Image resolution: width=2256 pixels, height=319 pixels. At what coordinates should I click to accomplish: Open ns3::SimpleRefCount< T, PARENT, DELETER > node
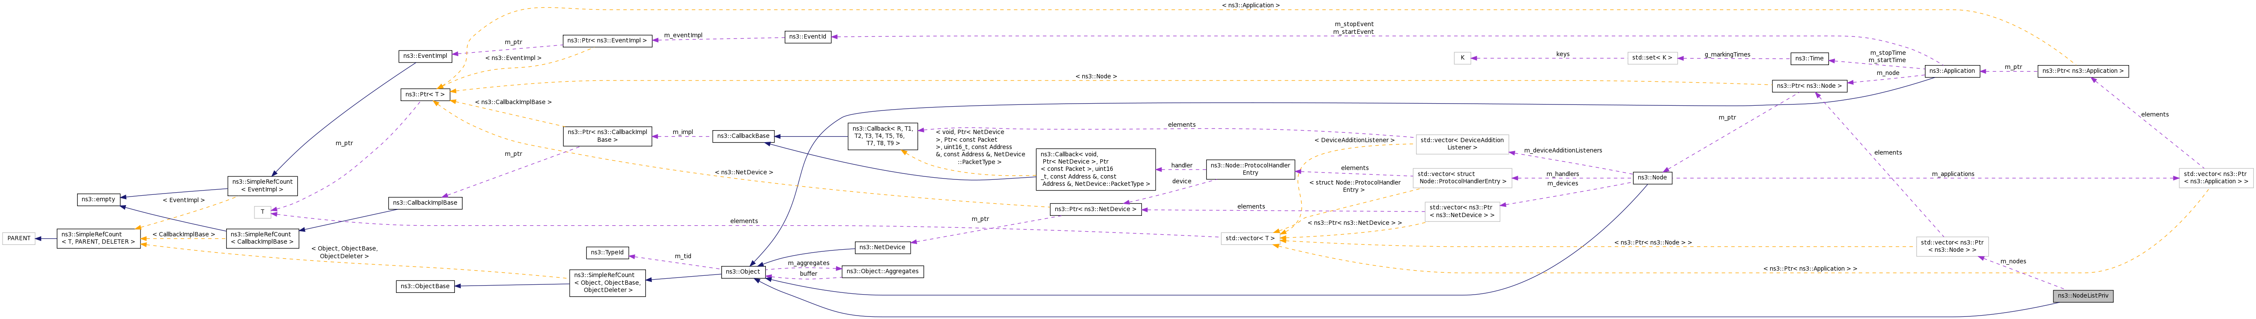coord(98,239)
